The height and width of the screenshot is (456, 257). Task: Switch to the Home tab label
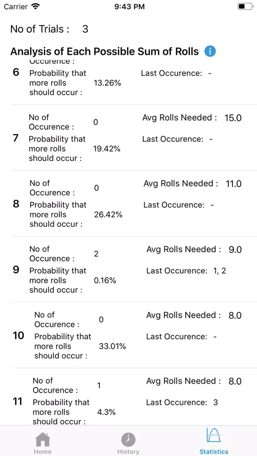pos(43,451)
